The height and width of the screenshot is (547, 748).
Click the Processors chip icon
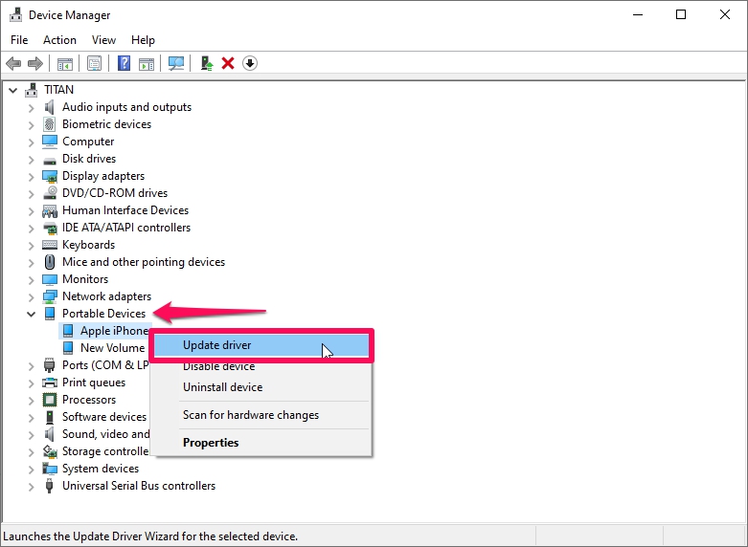[x=50, y=400]
